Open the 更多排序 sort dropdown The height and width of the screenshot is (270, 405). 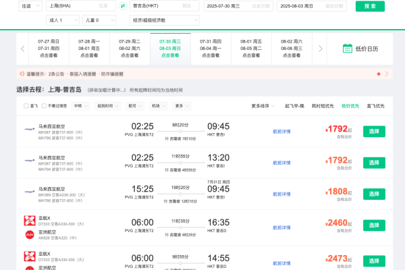coord(263,106)
